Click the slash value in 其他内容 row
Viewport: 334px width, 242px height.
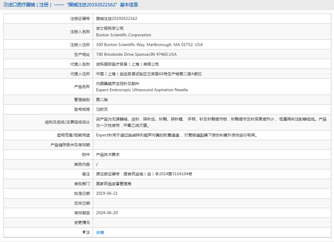pos(97,164)
